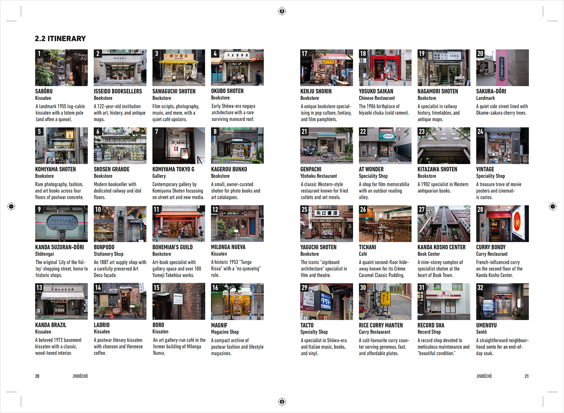Click the MAGNIF Magazine Shop title
The image size is (564, 413).
click(x=219, y=325)
